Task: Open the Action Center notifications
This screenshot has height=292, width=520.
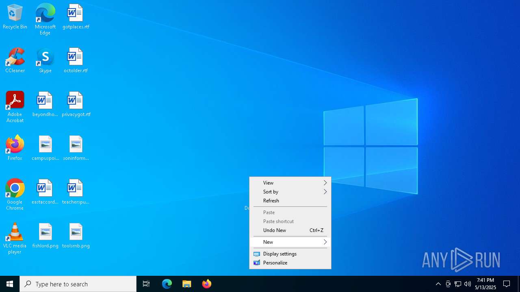Action: pyautogui.click(x=507, y=284)
